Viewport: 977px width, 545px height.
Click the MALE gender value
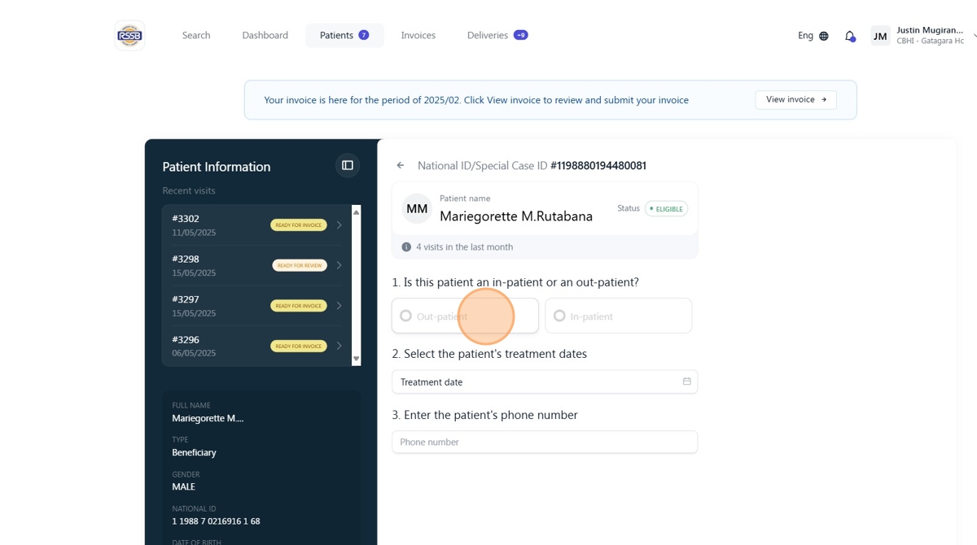[x=183, y=486]
